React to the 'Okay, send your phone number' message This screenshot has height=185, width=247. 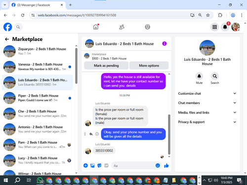97,134
